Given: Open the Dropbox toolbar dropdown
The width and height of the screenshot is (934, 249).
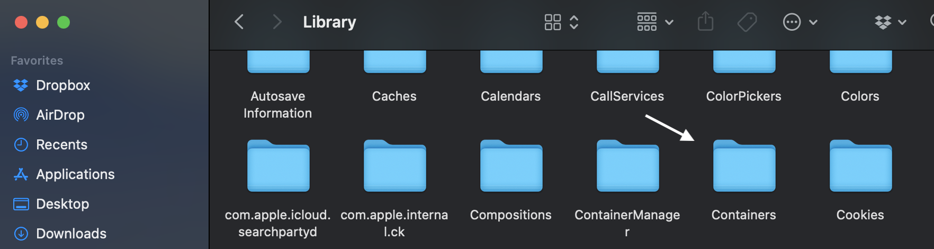Looking at the screenshot, I should coord(890,22).
